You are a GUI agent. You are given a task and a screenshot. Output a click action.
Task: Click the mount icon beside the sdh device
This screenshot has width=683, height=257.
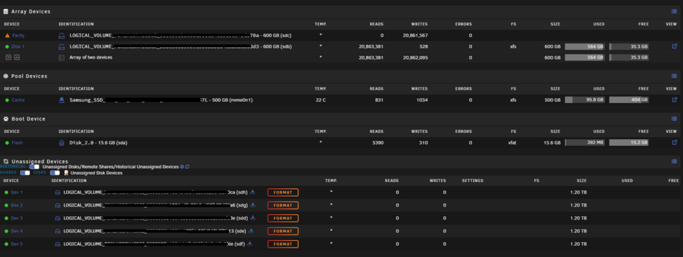(x=253, y=192)
